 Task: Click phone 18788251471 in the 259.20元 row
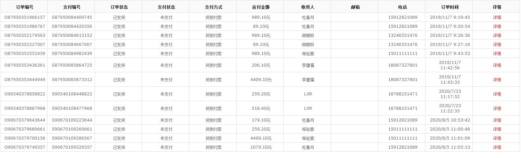click(402, 94)
